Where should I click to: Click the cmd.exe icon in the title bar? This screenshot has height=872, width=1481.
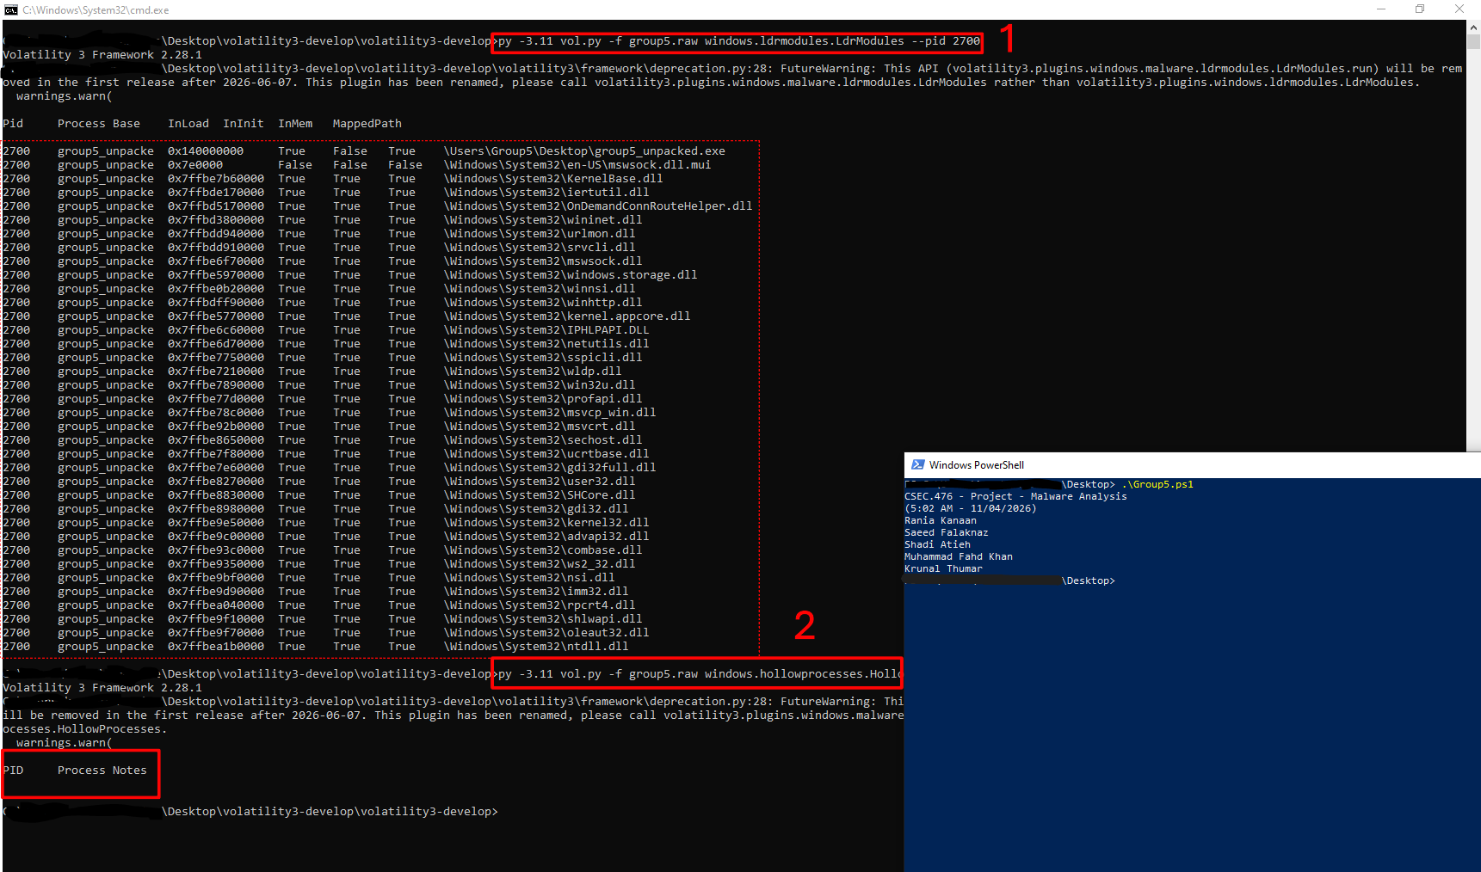[x=10, y=10]
